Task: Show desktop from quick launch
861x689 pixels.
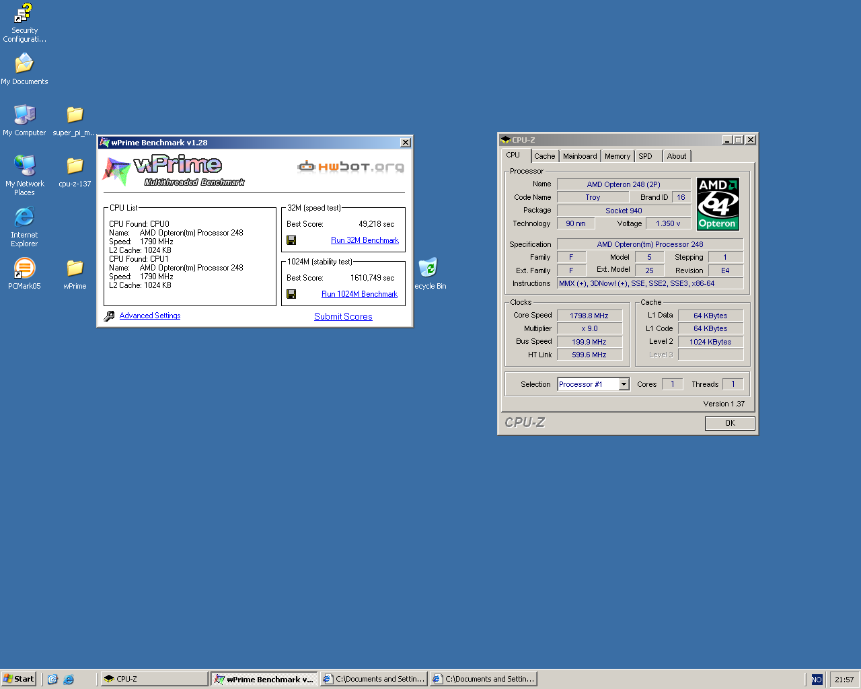Action: tap(52, 680)
